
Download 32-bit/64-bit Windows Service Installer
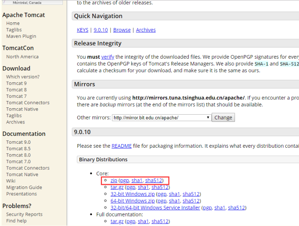[155, 208]
